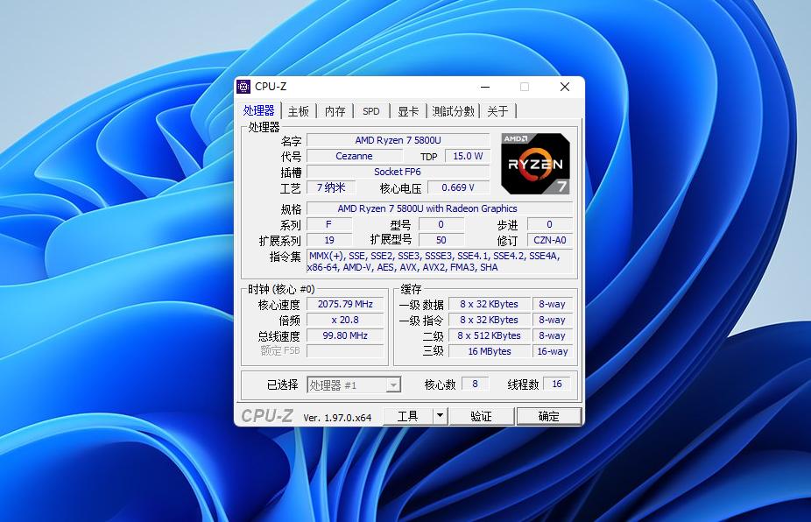Select the 指令集 field listing SSE instructions
The width and height of the screenshot is (811, 522).
[440, 260]
